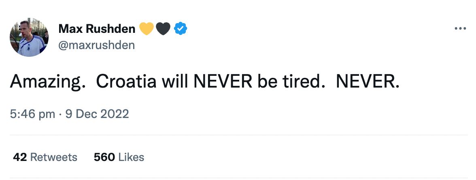Click the retweet count number 42
This screenshot has height=180, width=476.
(x=20, y=157)
